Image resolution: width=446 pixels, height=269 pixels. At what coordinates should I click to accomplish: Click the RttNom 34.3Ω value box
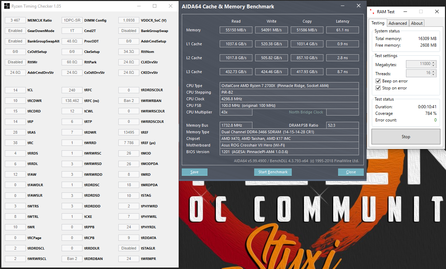[x=129, y=52]
